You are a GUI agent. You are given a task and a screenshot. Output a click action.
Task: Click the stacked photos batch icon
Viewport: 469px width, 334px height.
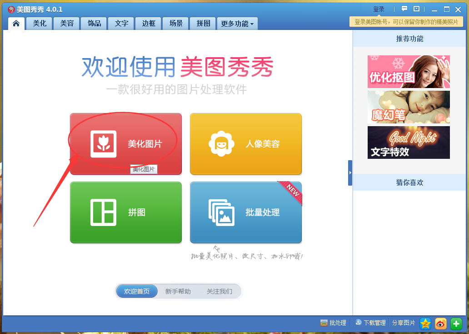point(222,212)
